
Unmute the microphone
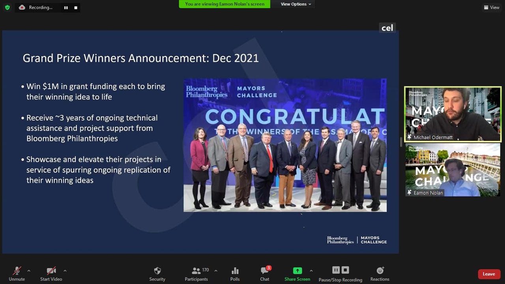pyautogui.click(x=17, y=273)
